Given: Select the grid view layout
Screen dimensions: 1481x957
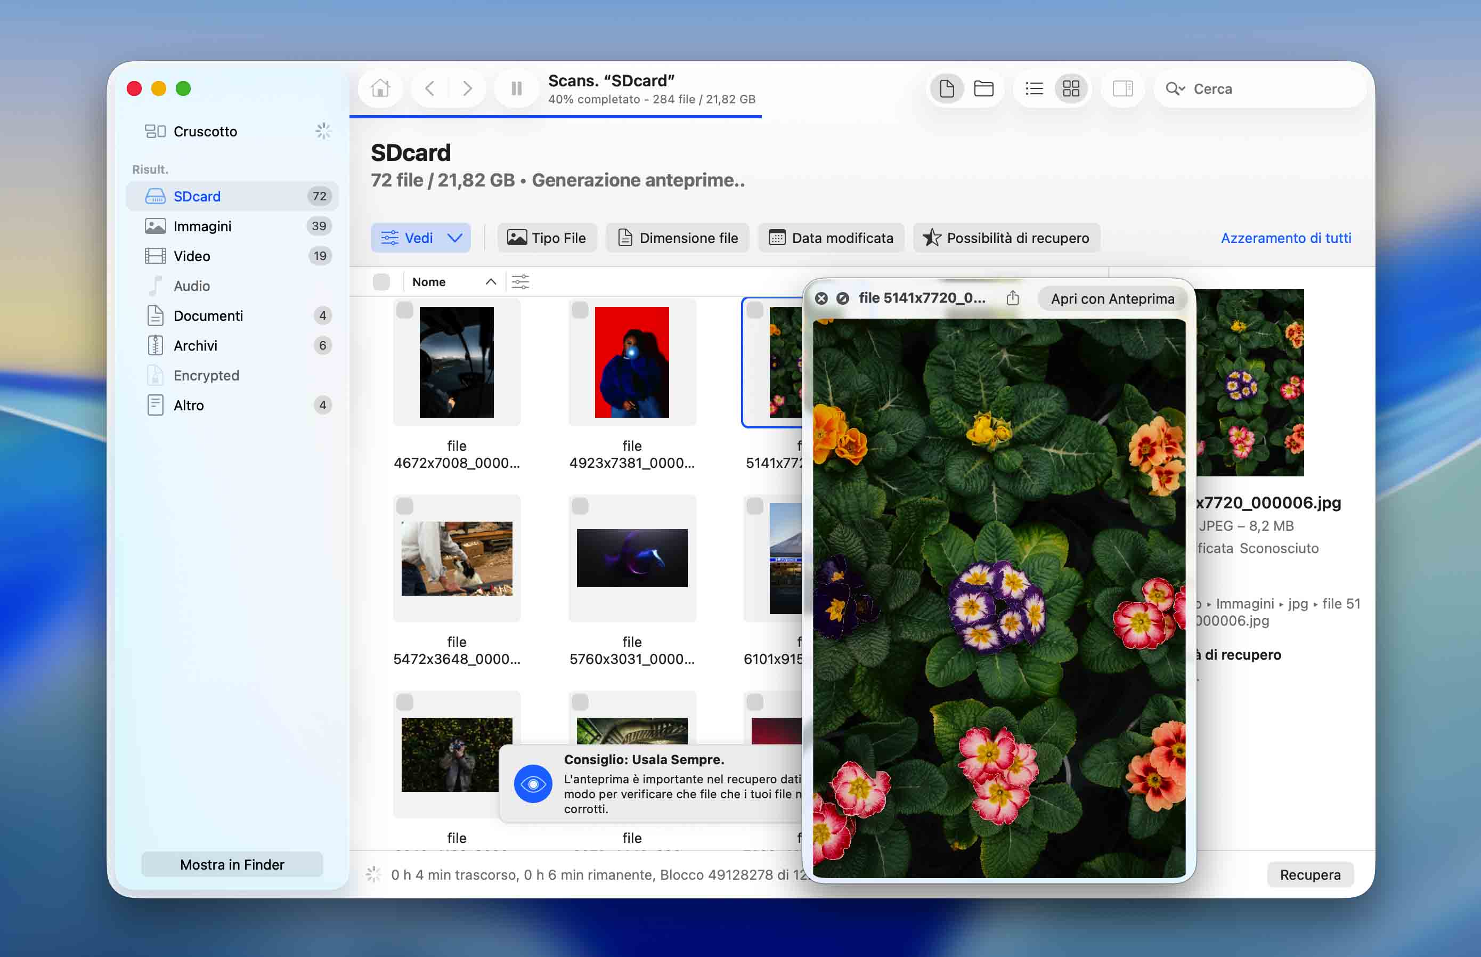Looking at the screenshot, I should pyautogui.click(x=1071, y=89).
